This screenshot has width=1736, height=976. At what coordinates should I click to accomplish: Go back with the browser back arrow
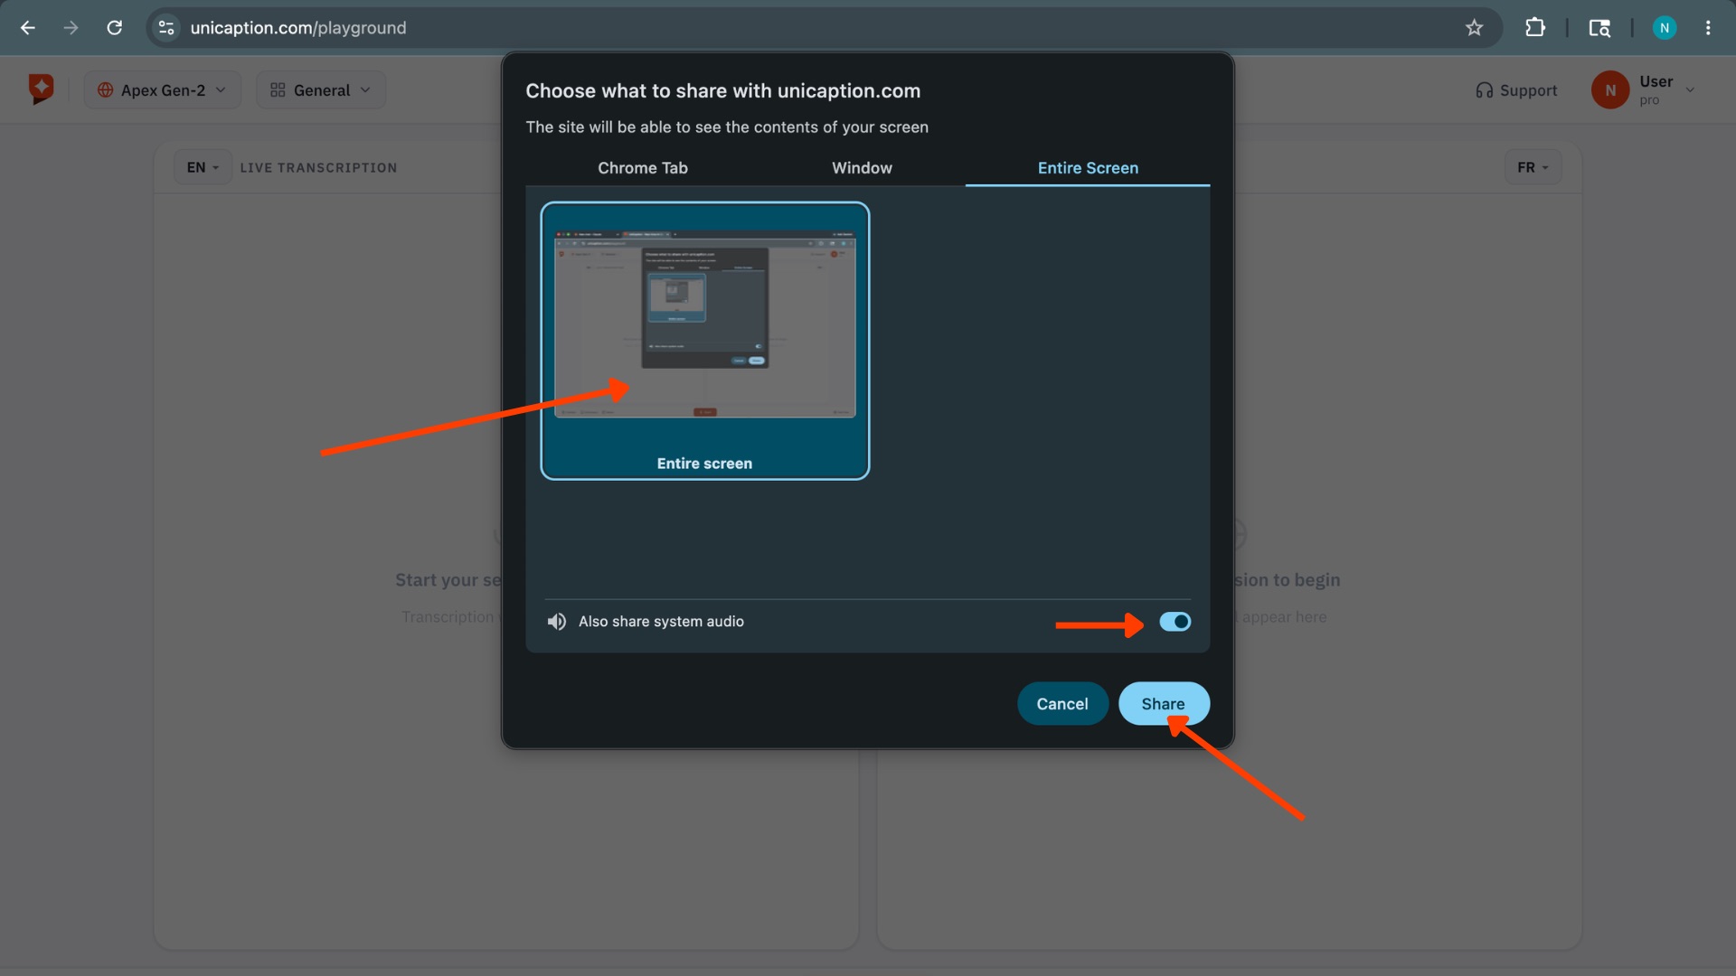click(28, 28)
